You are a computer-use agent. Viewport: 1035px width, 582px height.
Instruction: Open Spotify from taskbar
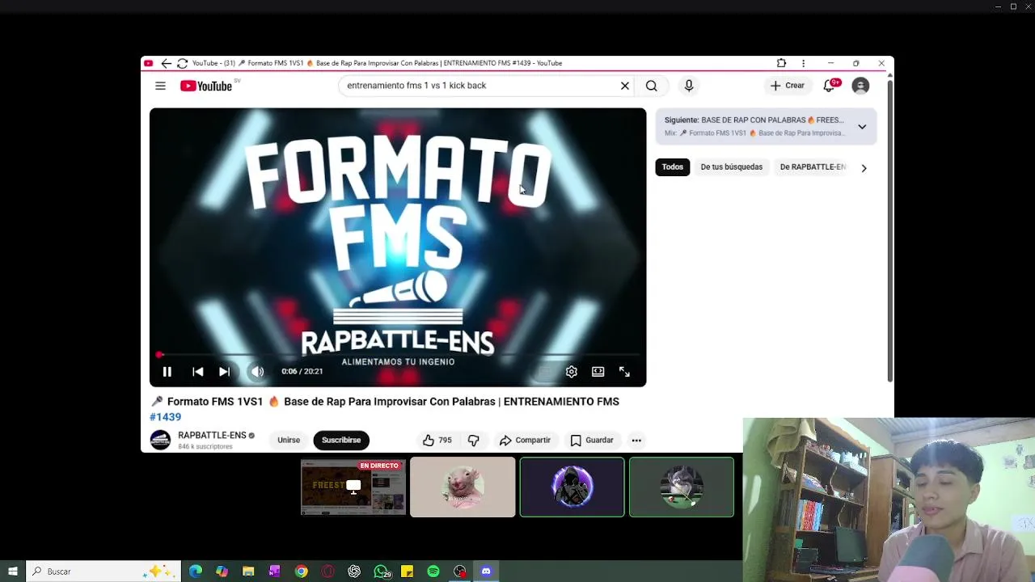(x=433, y=571)
